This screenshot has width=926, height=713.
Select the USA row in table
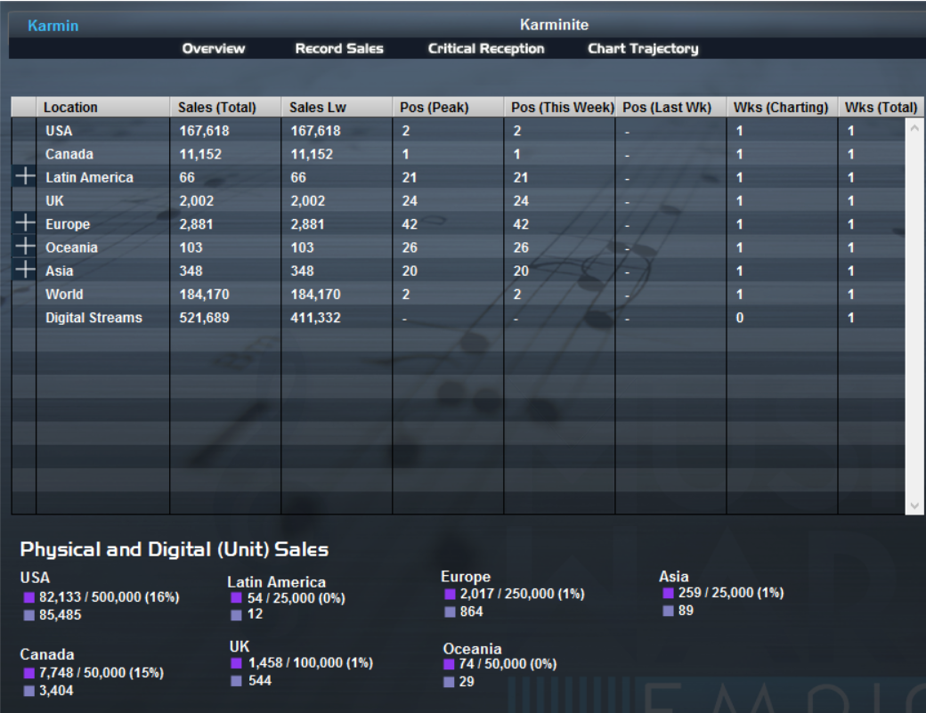click(x=459, y=131)
